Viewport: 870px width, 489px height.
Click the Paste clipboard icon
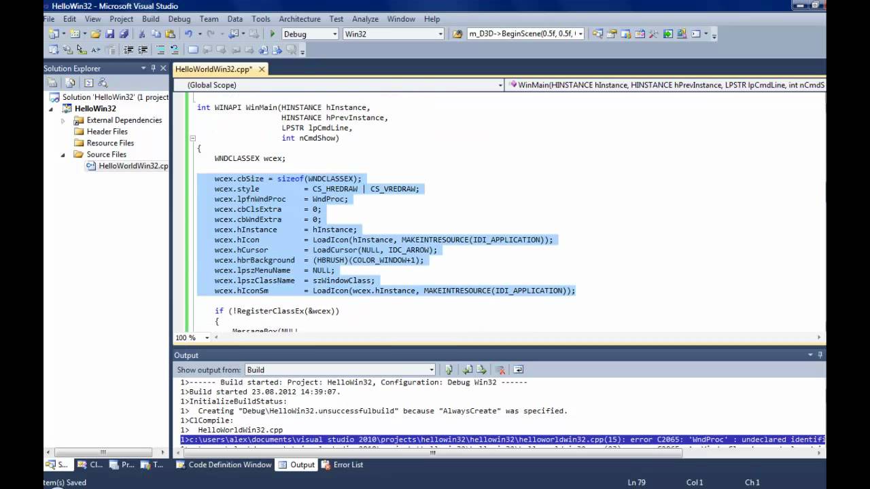point(169,34)
